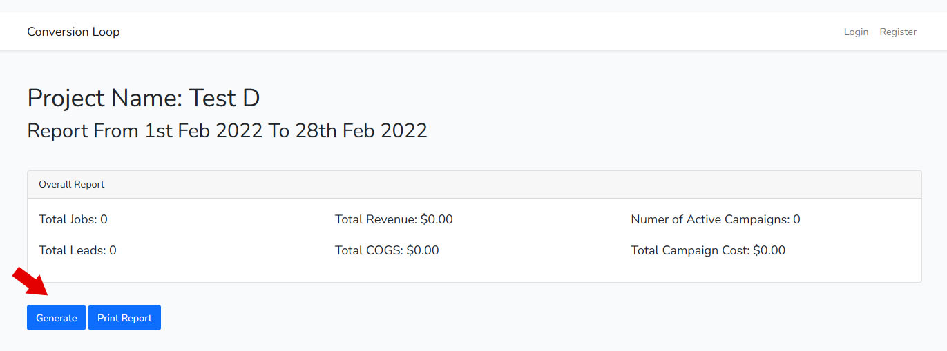
Task: Click the words "Project Name:" in heading
Action: 105,98
